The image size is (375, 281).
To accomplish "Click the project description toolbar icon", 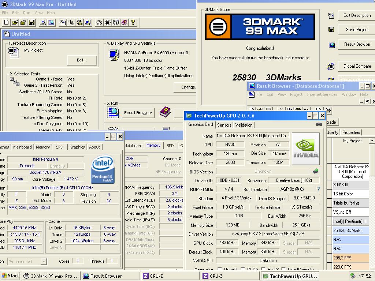I will pyautogui.click(x=63, y=22).
